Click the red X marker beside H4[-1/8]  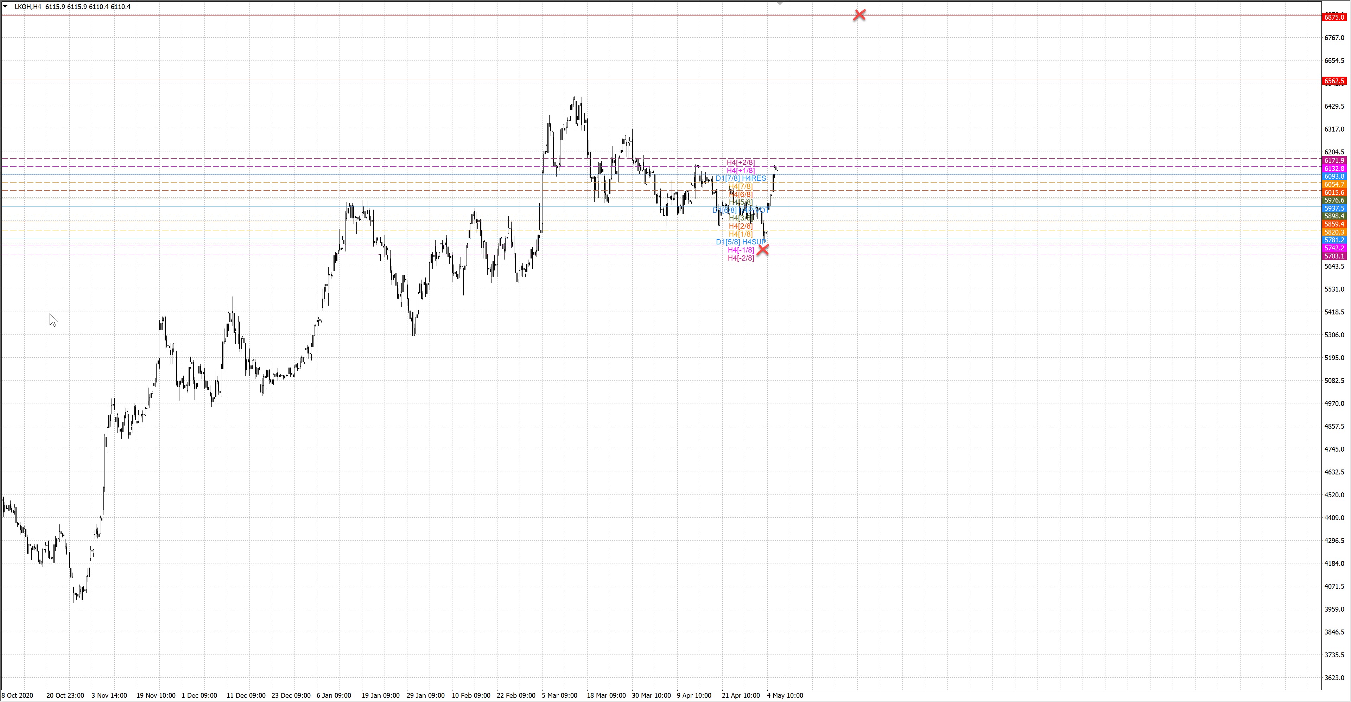pyautogui.click(x=762, y=250)
